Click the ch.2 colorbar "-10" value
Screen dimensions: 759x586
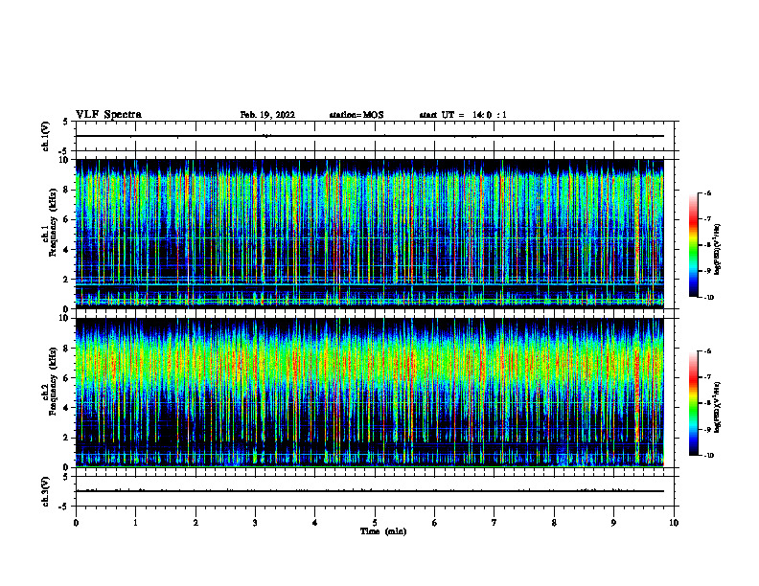tap(709, 456)
